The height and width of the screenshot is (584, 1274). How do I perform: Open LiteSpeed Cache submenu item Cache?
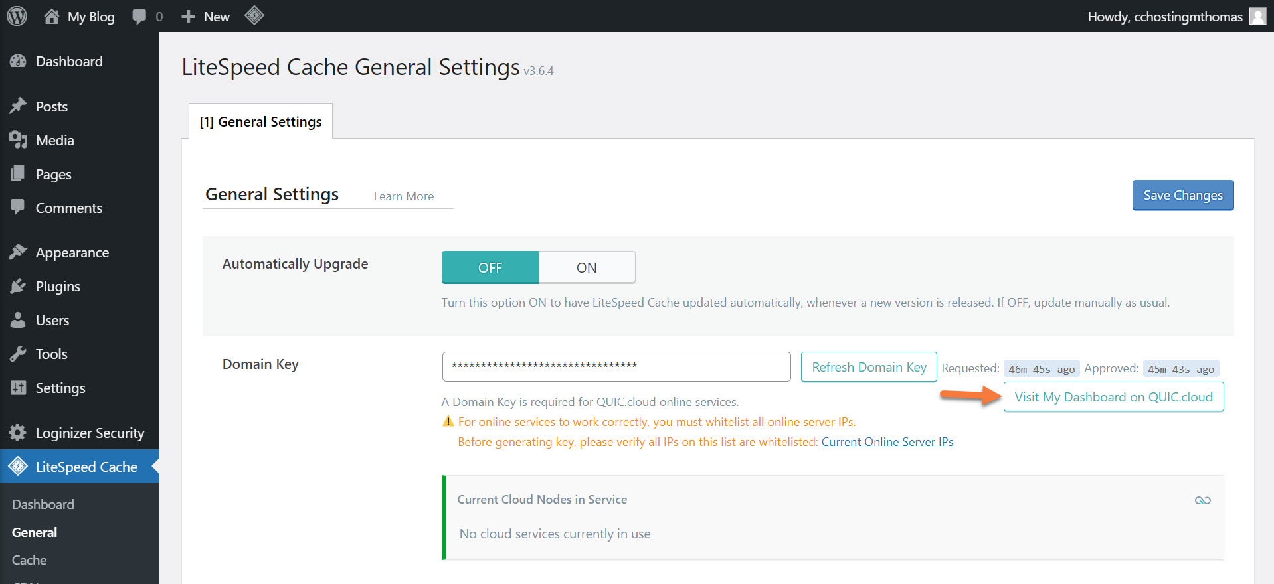(x=29, y=560)
